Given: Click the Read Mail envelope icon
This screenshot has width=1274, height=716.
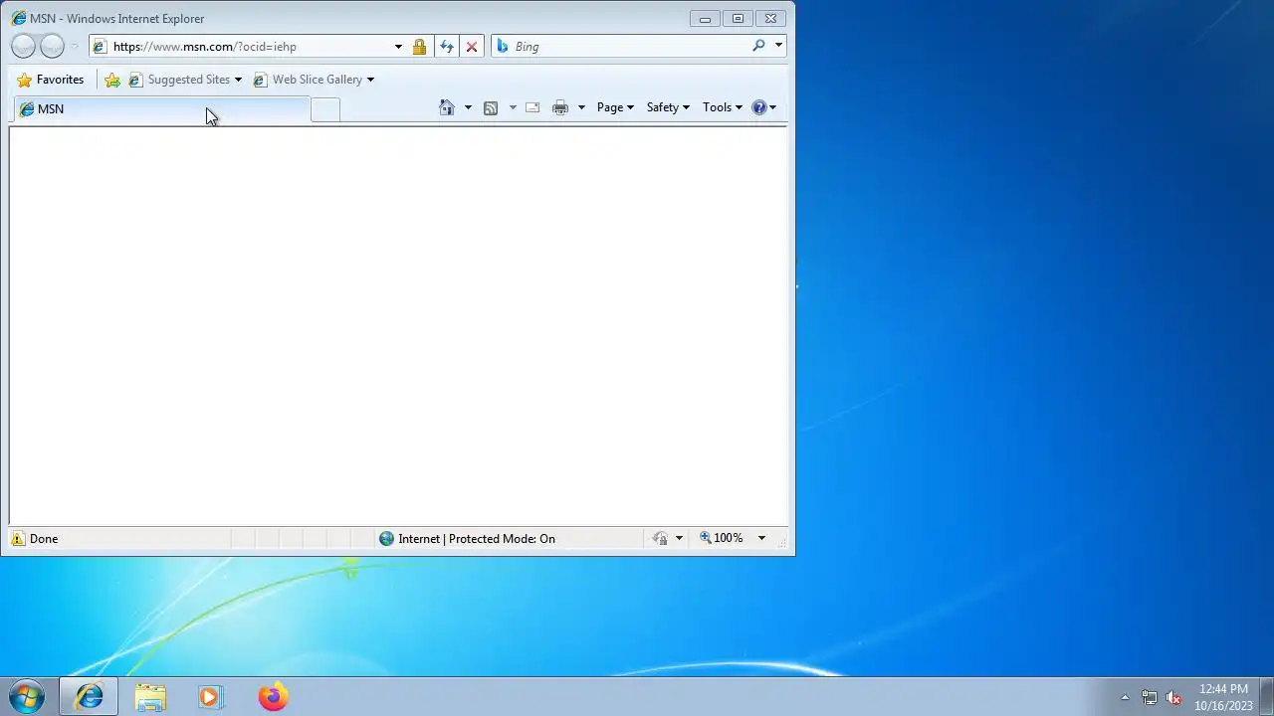Looking at the screenshot, I should coord(532,107).
